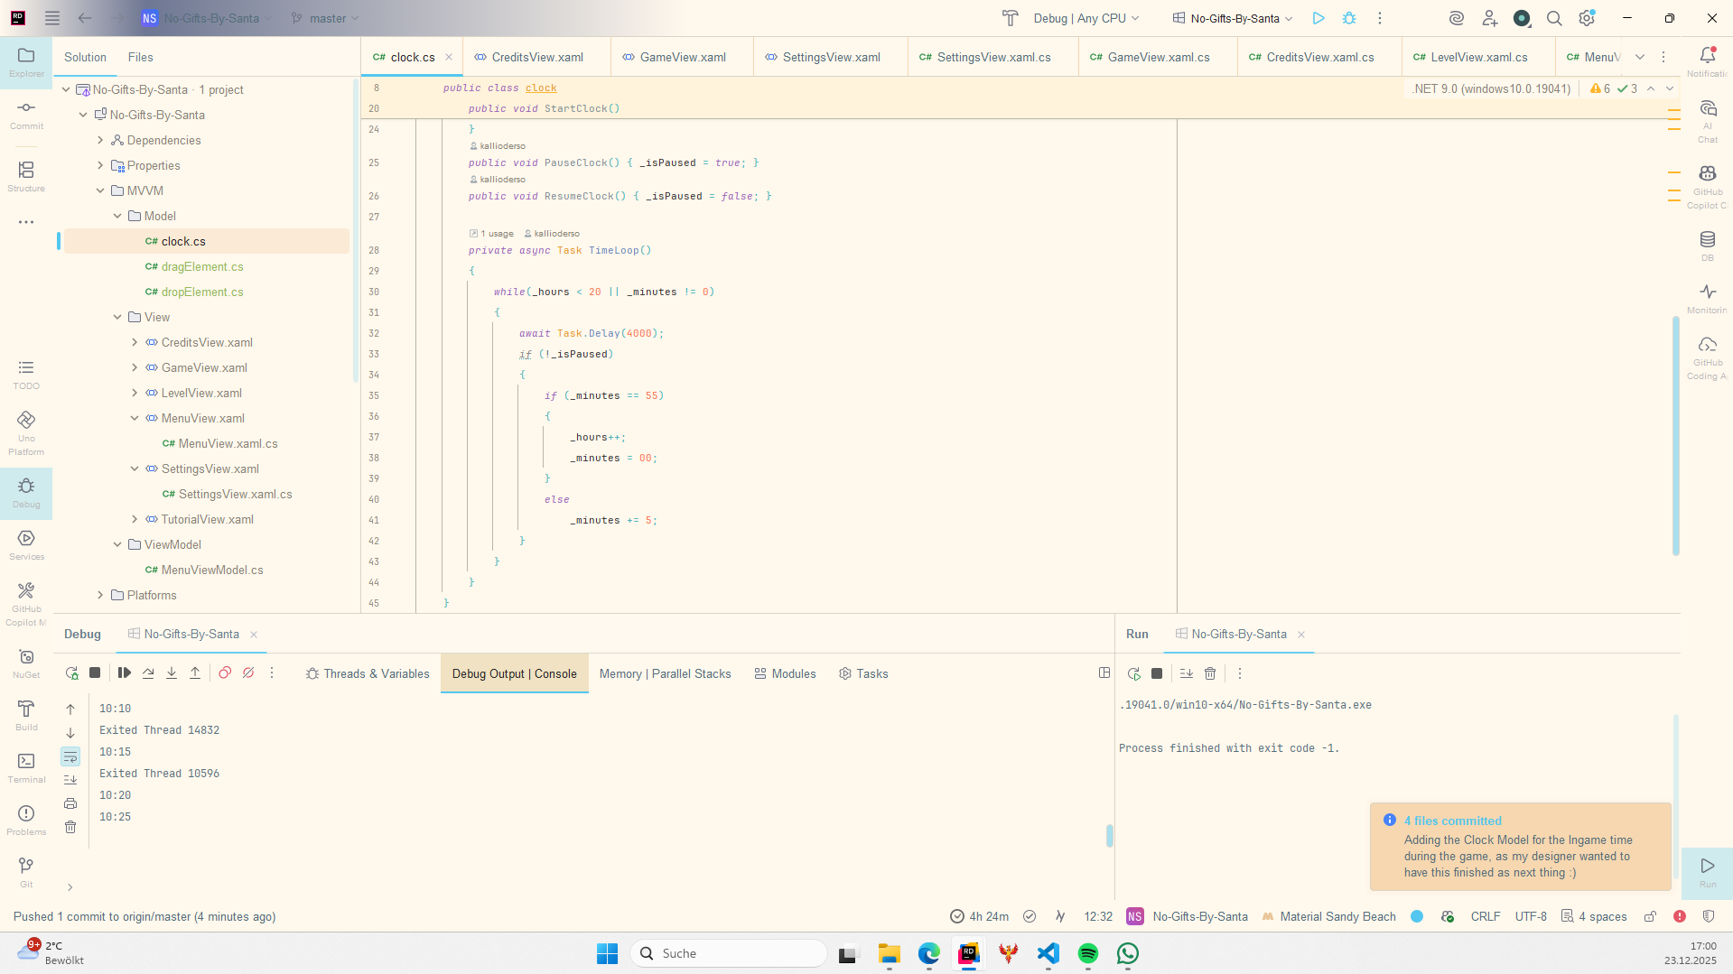Open the Database tool window

[1707, 246]
